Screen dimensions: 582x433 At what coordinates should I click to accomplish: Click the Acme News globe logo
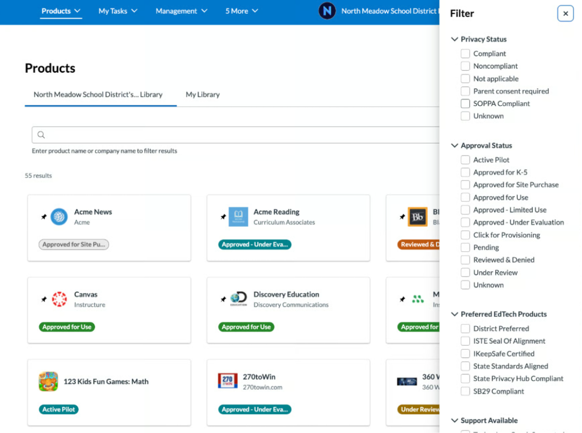[59, 217]
